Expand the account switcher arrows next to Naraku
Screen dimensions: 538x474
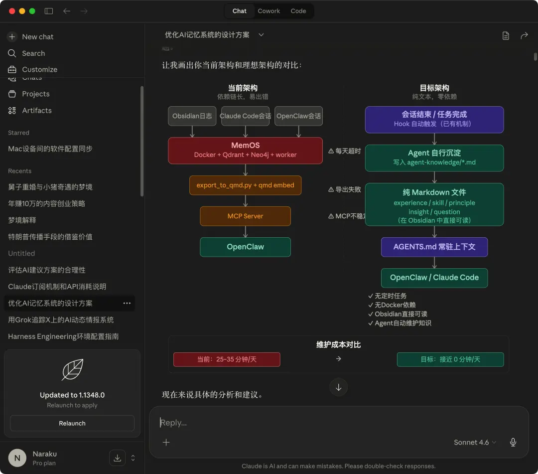point(133,458)
